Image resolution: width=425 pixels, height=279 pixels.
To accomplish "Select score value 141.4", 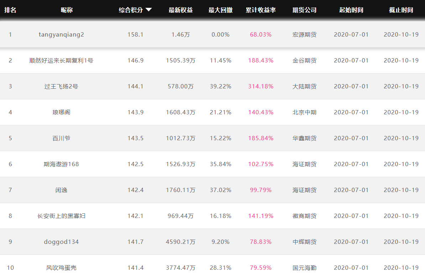I will coord(136,268).
